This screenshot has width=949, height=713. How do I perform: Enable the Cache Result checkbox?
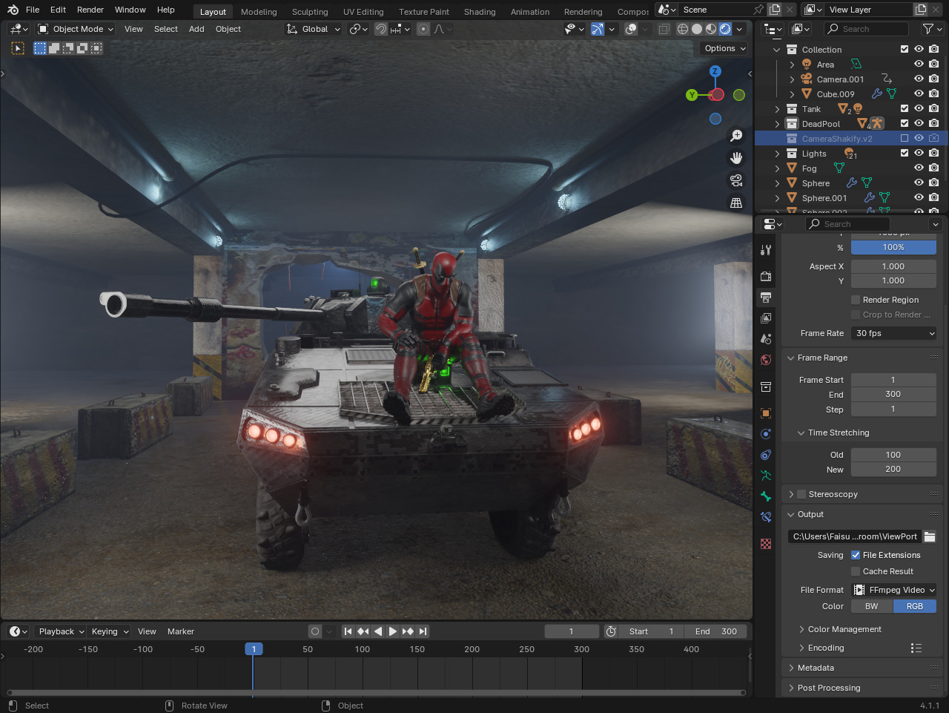[x=856, y=571]
